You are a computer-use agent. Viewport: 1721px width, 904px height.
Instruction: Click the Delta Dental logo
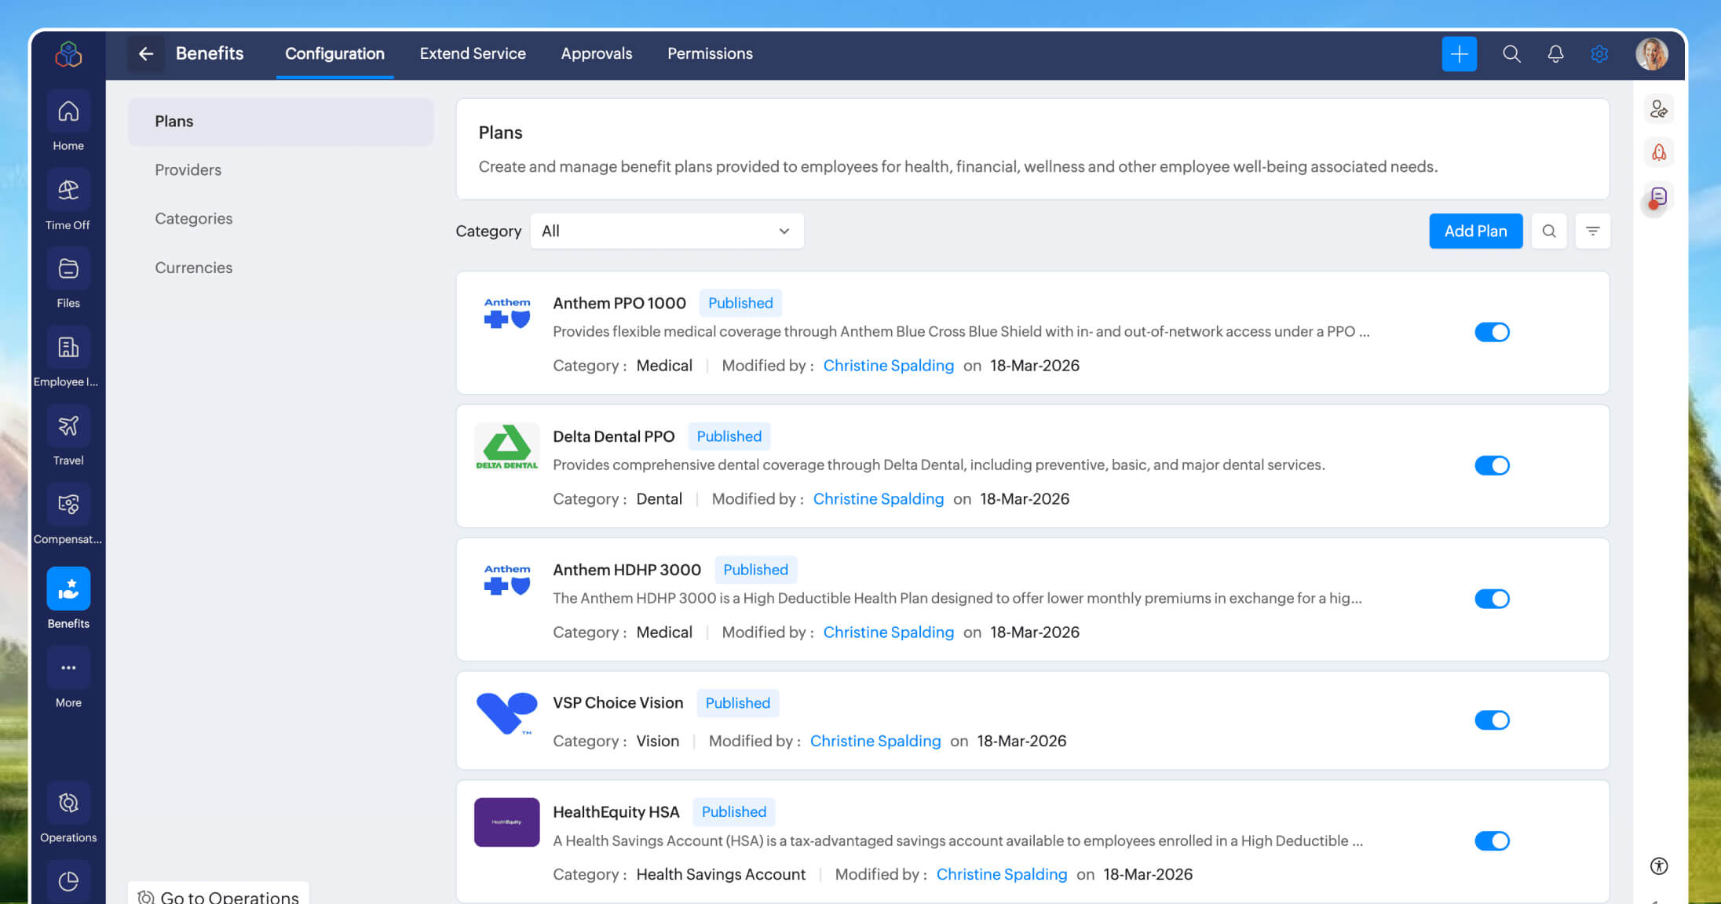(x=507, y=447)
